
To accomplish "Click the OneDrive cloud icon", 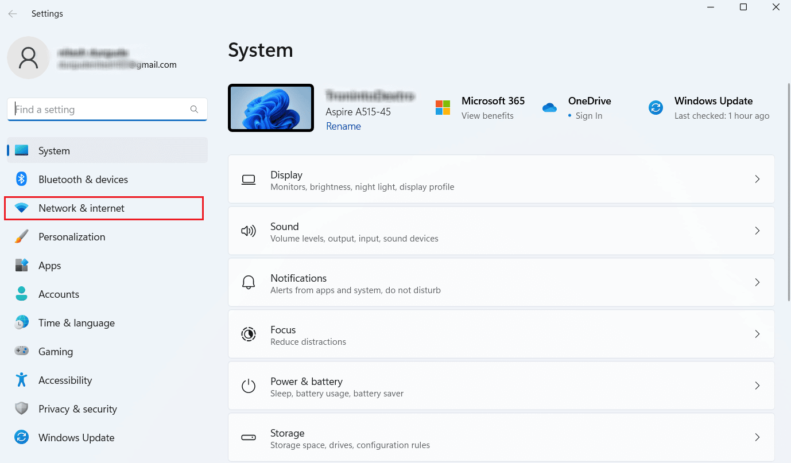I will pos(550,108).
